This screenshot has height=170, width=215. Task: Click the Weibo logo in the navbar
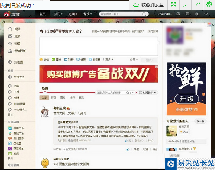point(12,14)
